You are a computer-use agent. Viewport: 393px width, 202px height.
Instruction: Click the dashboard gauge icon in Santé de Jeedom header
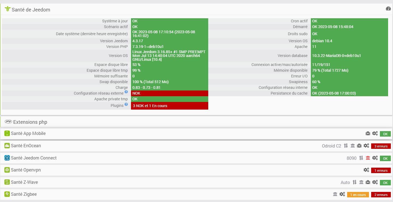click(388, 9)
